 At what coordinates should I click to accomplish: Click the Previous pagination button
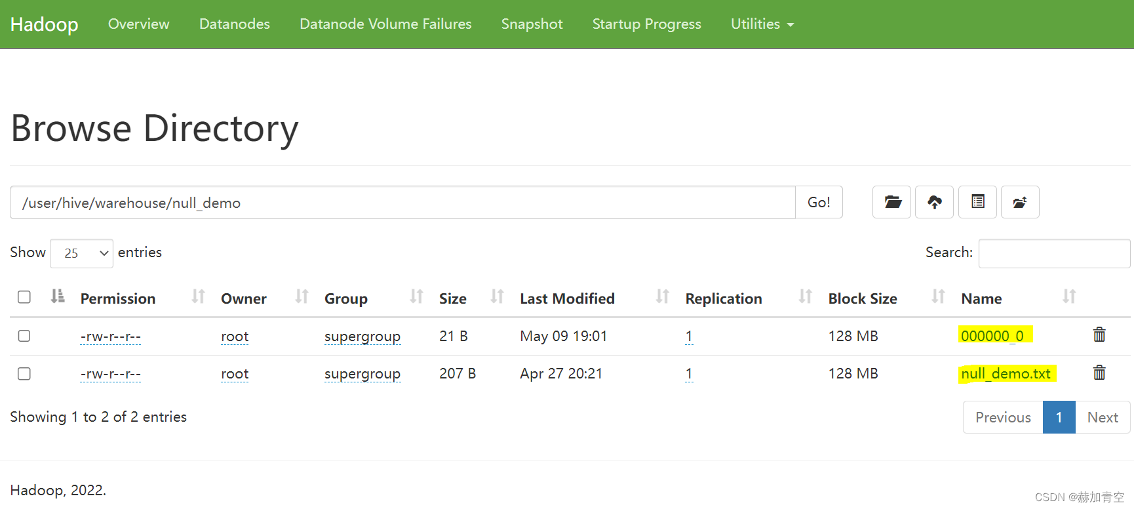(1003, 417)
